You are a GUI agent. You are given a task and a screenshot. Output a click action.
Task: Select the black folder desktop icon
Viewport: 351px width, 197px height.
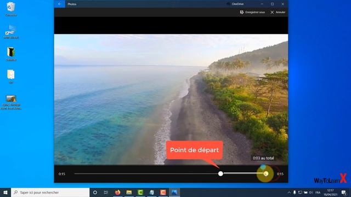point(11,54)
